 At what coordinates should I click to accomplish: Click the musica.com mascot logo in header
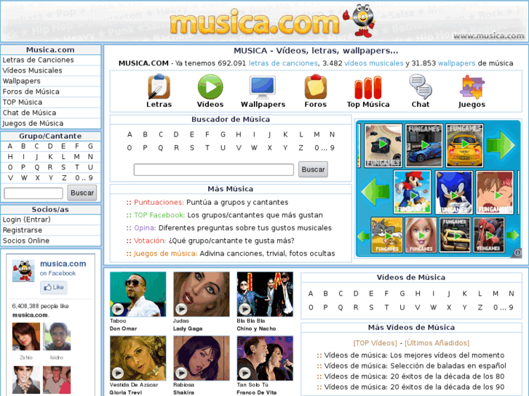(x=359, y=20)
